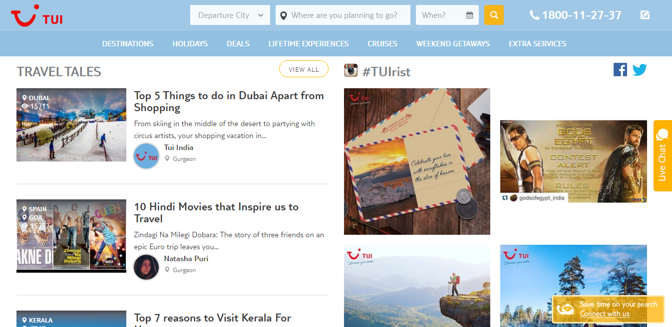Open the Weekend Getaways menu
Viewport: 672px width, 327px height.
click(x=453, y=44)
